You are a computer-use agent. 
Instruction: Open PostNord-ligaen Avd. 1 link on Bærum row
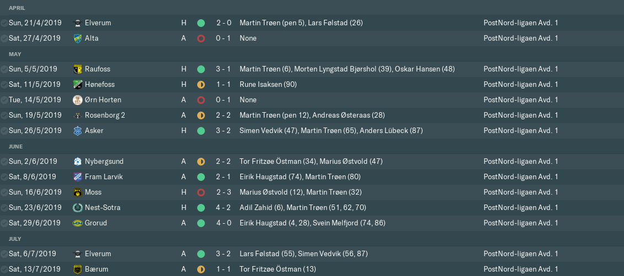coord(520,269)
